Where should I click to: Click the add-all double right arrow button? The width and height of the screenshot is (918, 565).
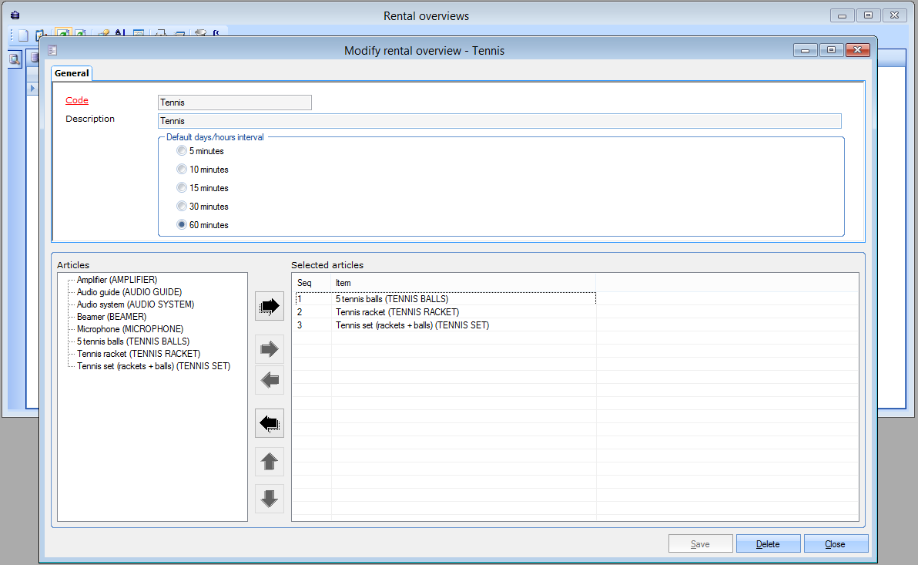click(x=270, y=306)
